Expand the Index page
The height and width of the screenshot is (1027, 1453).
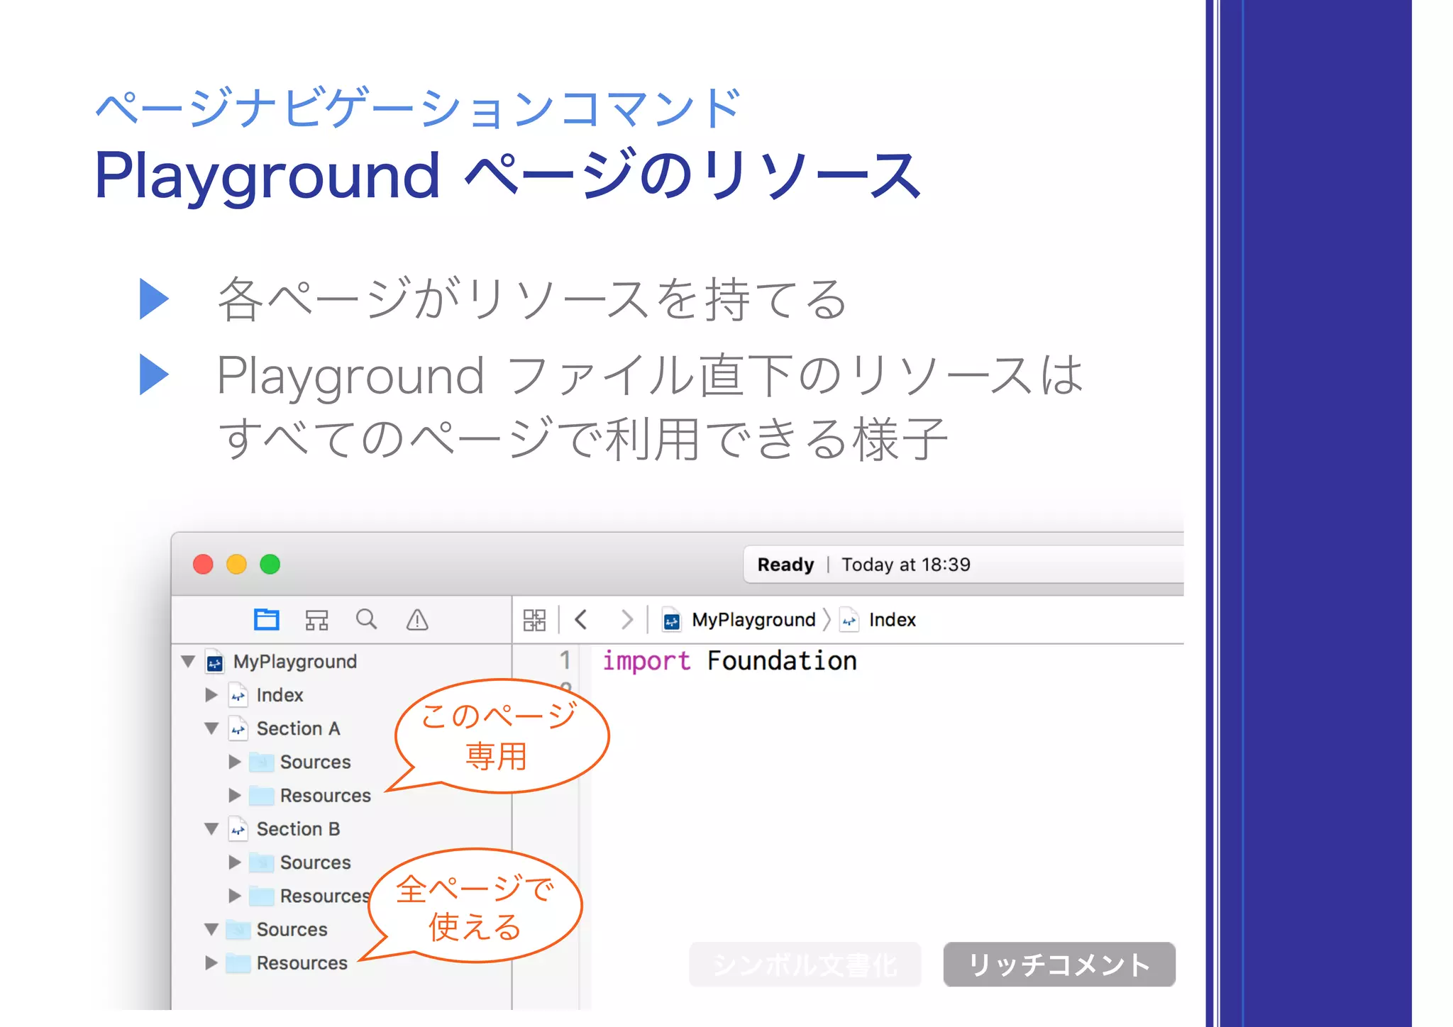pyautogui.click(x=211, y=694)
